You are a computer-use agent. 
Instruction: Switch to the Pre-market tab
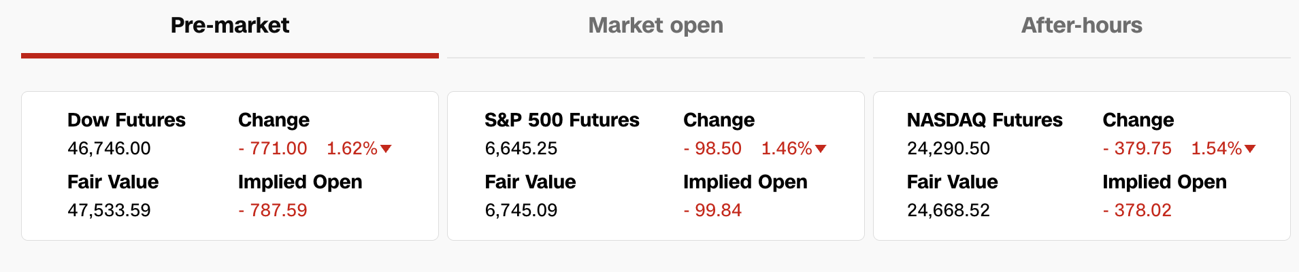230,26
